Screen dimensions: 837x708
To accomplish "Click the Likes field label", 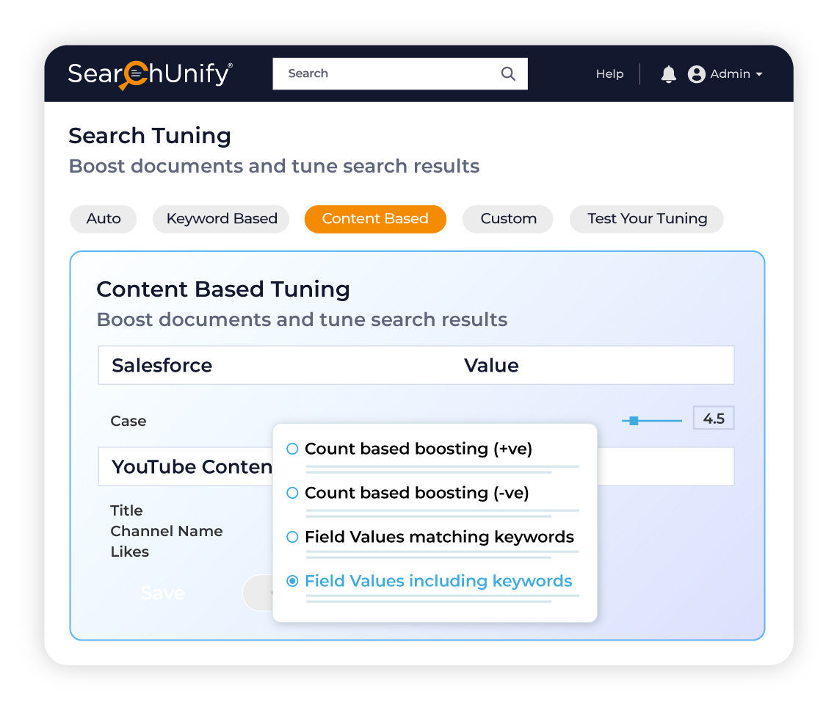I will point(130,552).
